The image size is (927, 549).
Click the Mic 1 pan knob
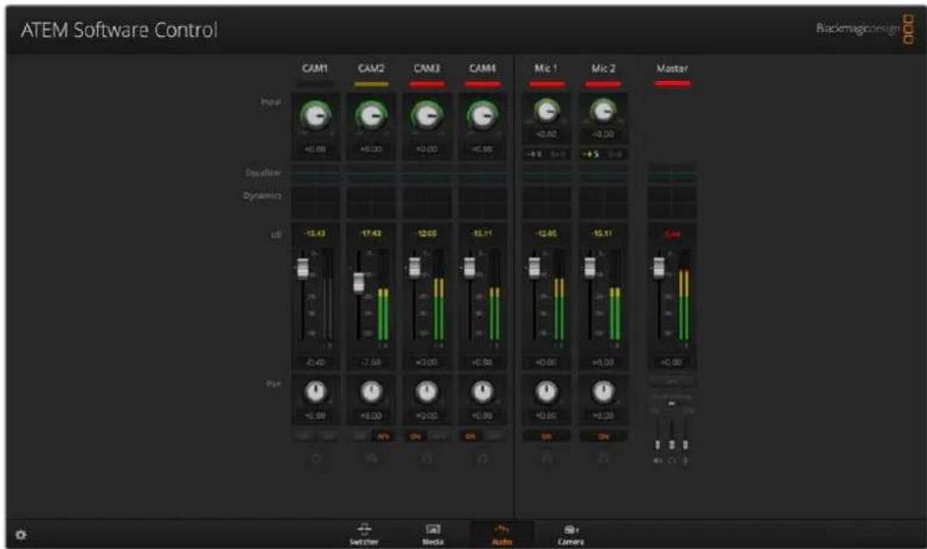coord(547,391)
